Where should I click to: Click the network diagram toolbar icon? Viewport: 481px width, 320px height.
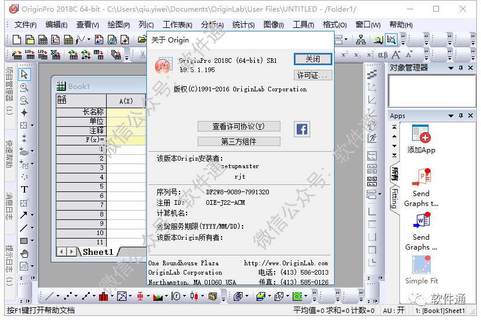tap(361, 40)
